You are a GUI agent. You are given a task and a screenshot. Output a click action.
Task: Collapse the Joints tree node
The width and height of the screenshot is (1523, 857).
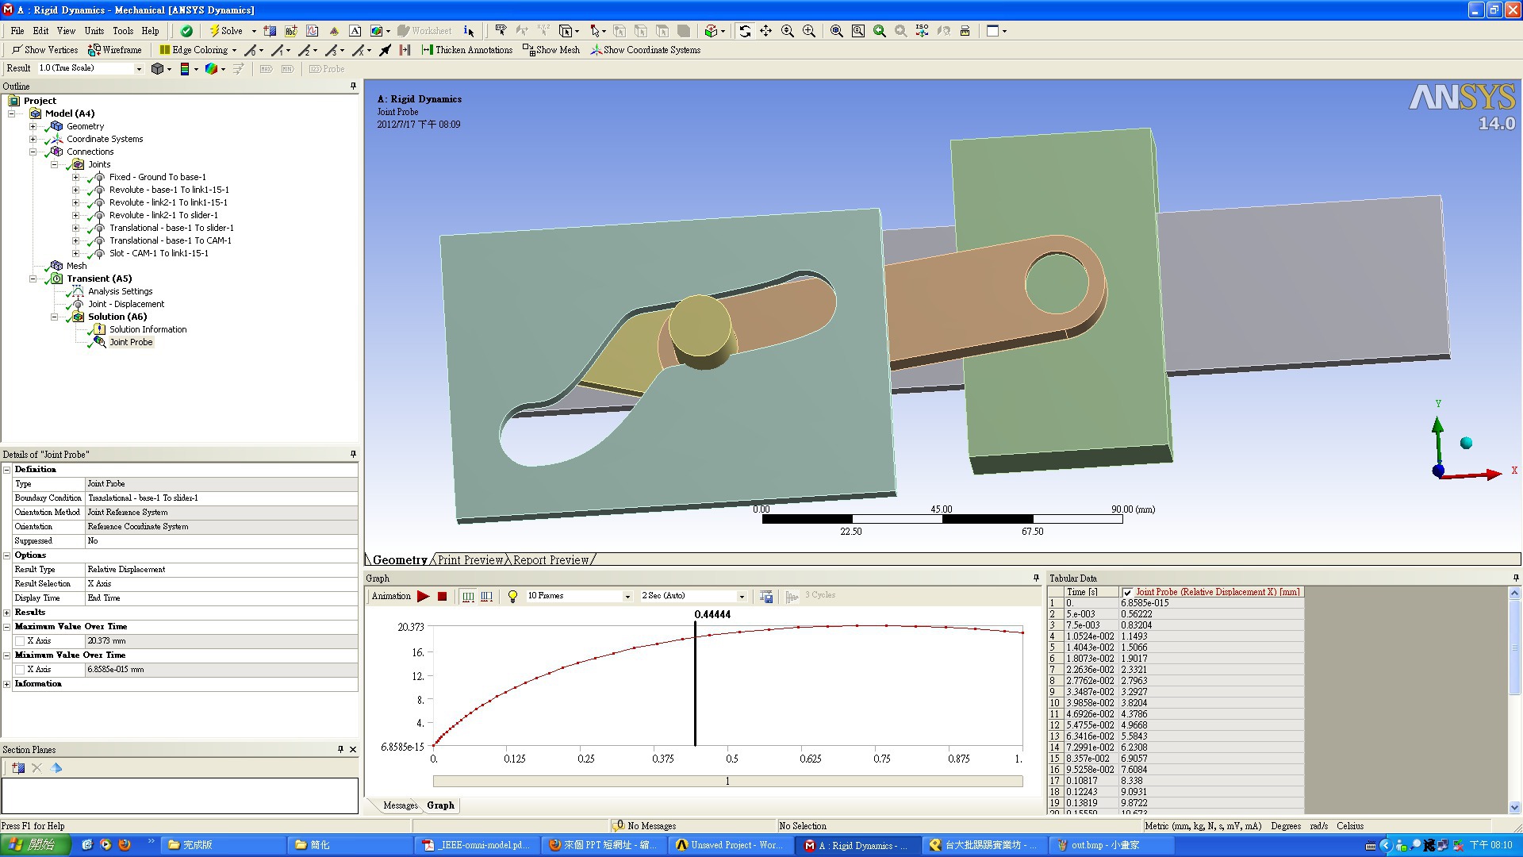[x=55, y=165]
